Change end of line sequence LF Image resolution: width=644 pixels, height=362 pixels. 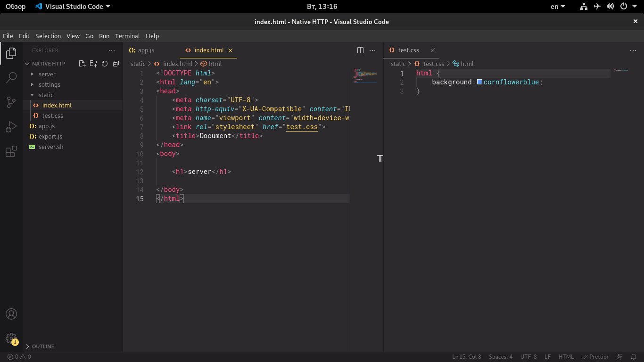click(x=548, y=357)
